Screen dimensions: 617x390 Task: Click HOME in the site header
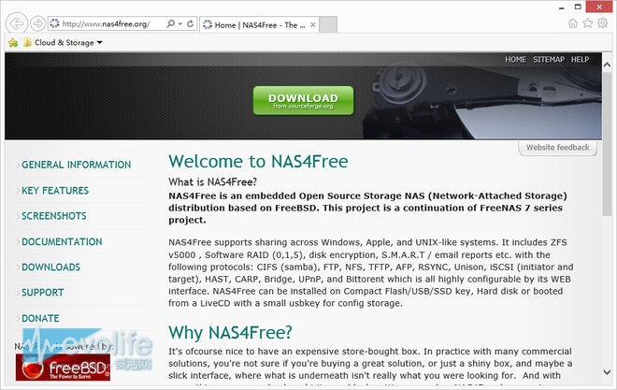[515, 60]
